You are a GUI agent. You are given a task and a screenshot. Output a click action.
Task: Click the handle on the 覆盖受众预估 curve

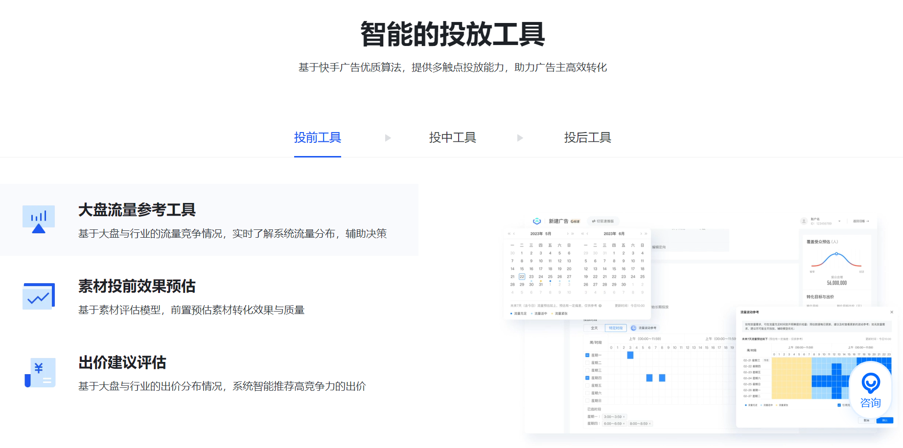tap(836, 254)
